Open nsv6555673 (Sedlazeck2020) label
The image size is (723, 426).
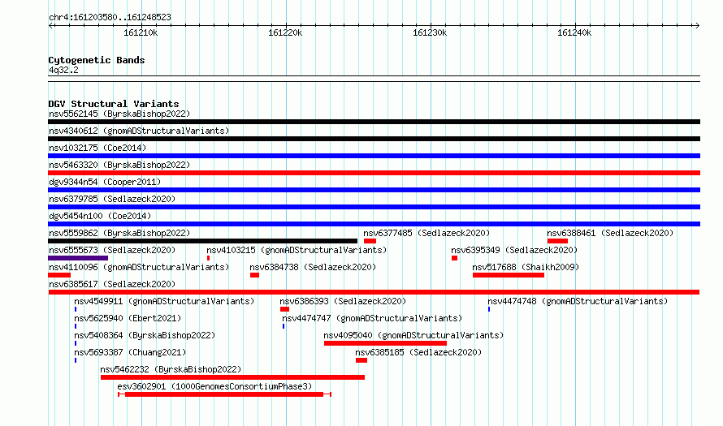[112, 250]
